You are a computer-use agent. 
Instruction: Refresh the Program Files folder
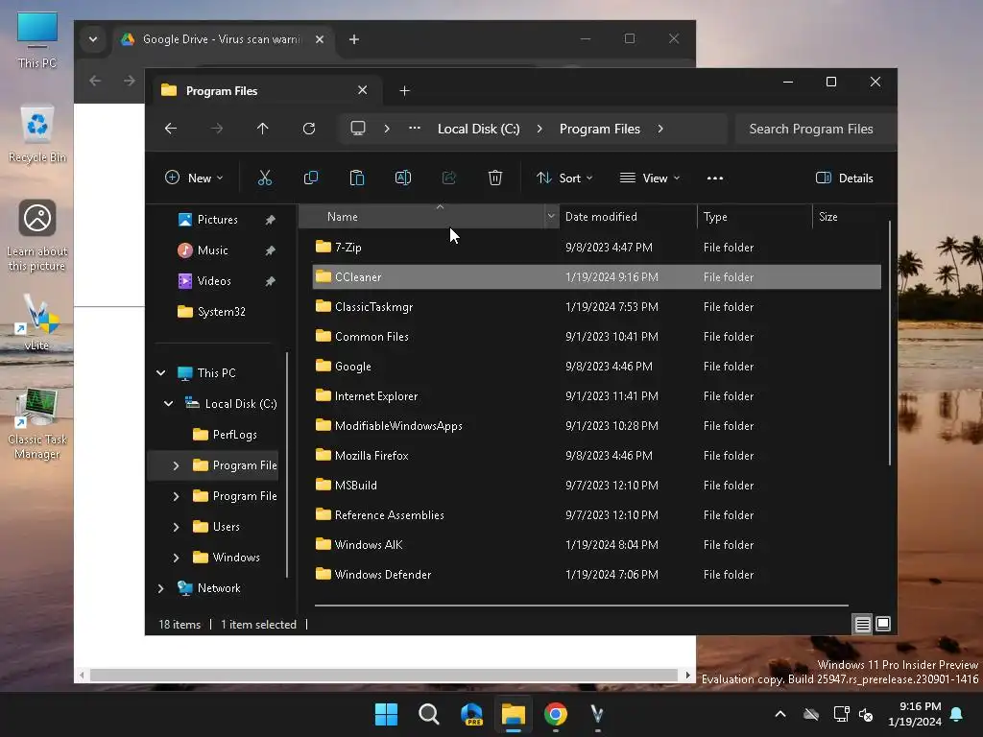pyautogui.click(x=309, y=129)
